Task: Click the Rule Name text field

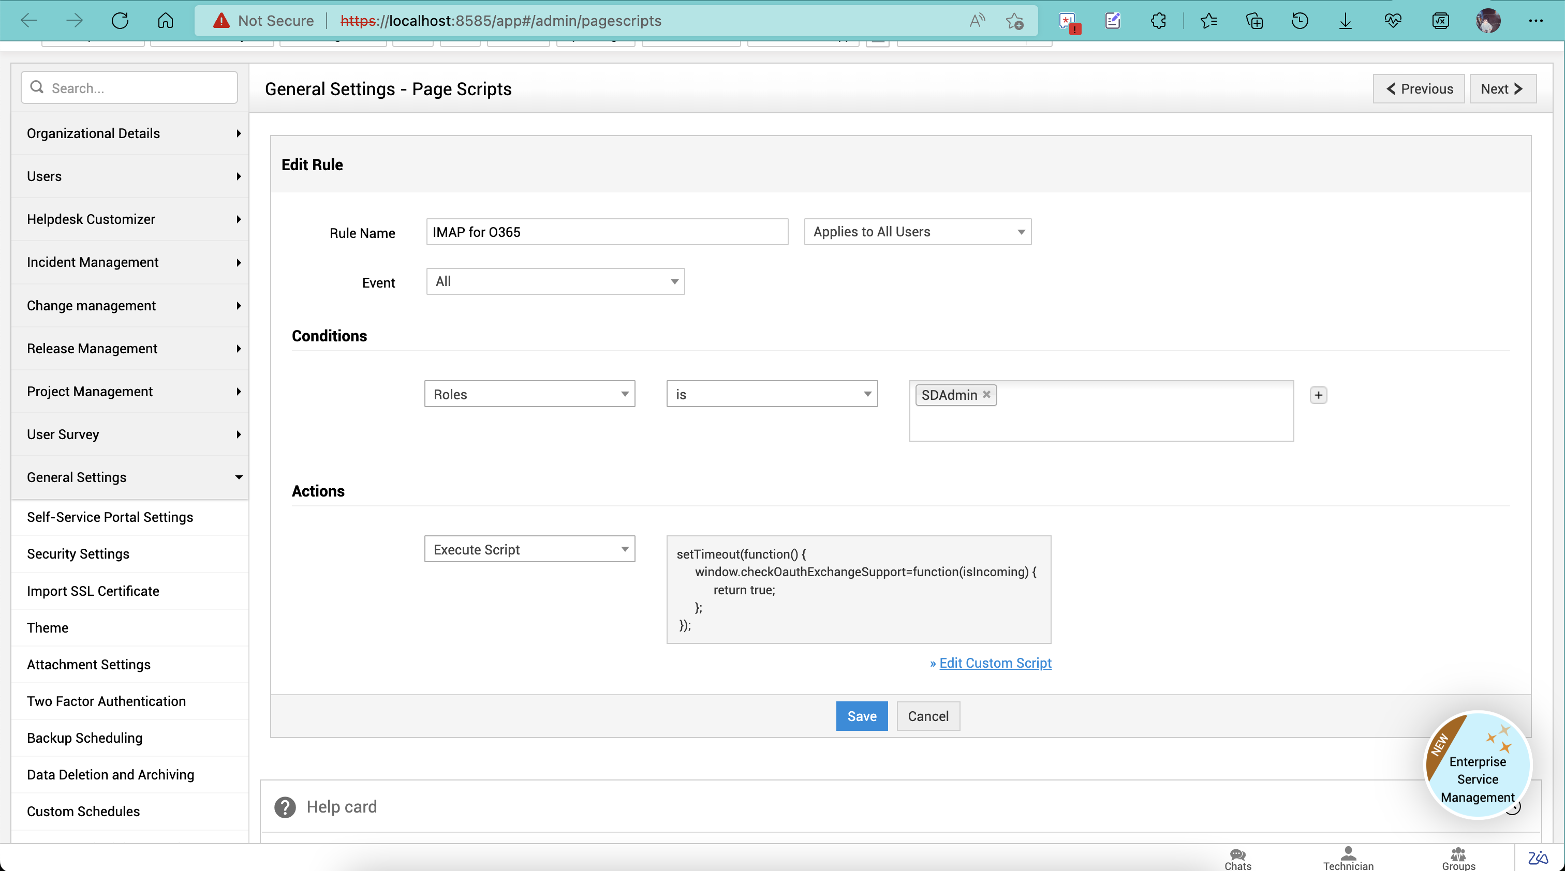Action: (x=607, y=232)
